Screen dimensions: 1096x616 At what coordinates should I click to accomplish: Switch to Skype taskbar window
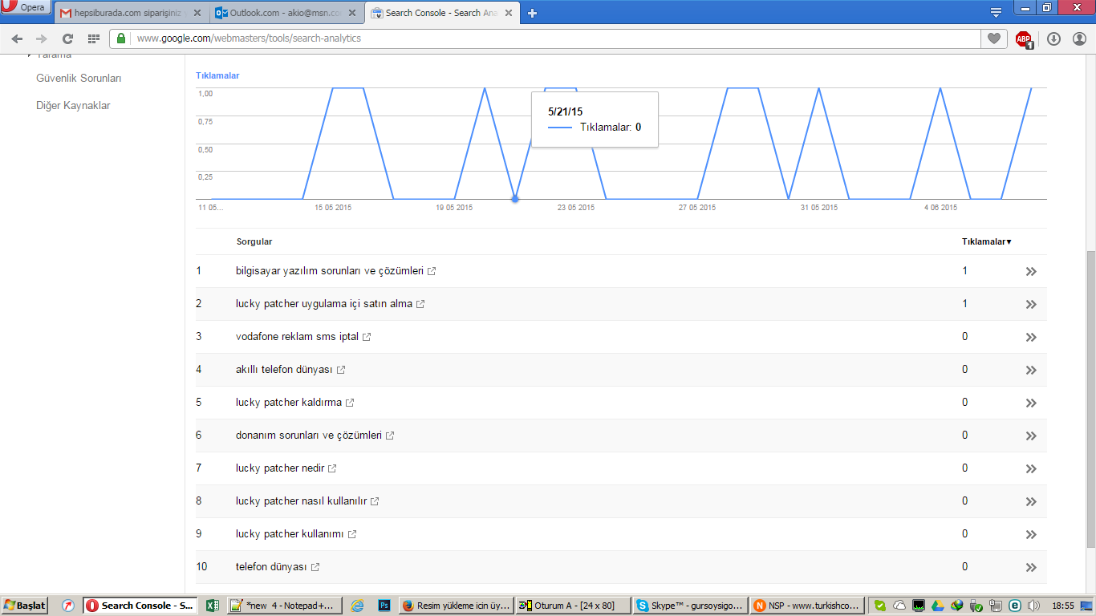688,606
